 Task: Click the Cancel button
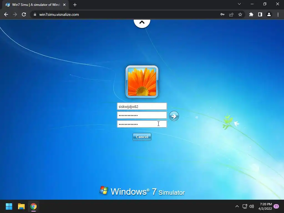(x=142, y=137)
